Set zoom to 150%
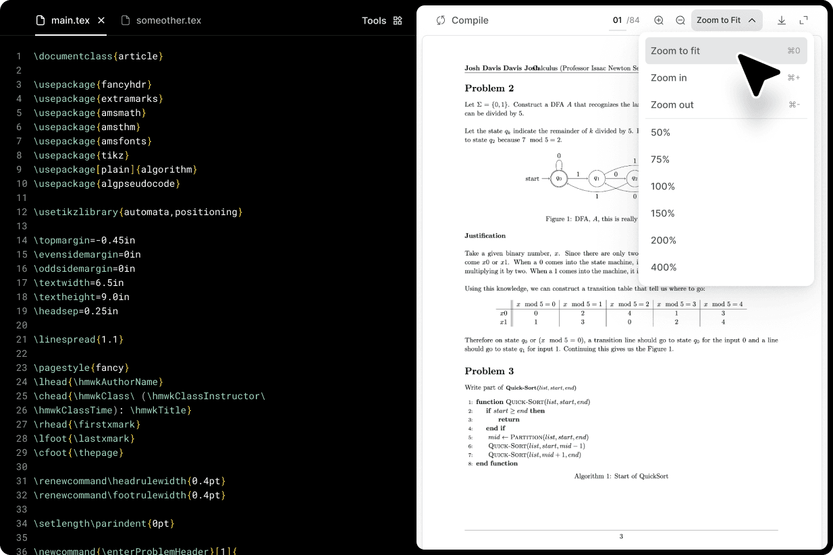 726,213
